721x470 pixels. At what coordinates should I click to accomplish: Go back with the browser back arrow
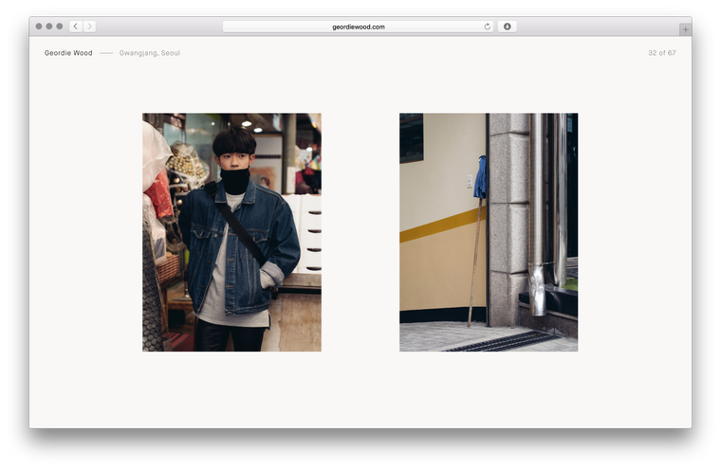76,27
